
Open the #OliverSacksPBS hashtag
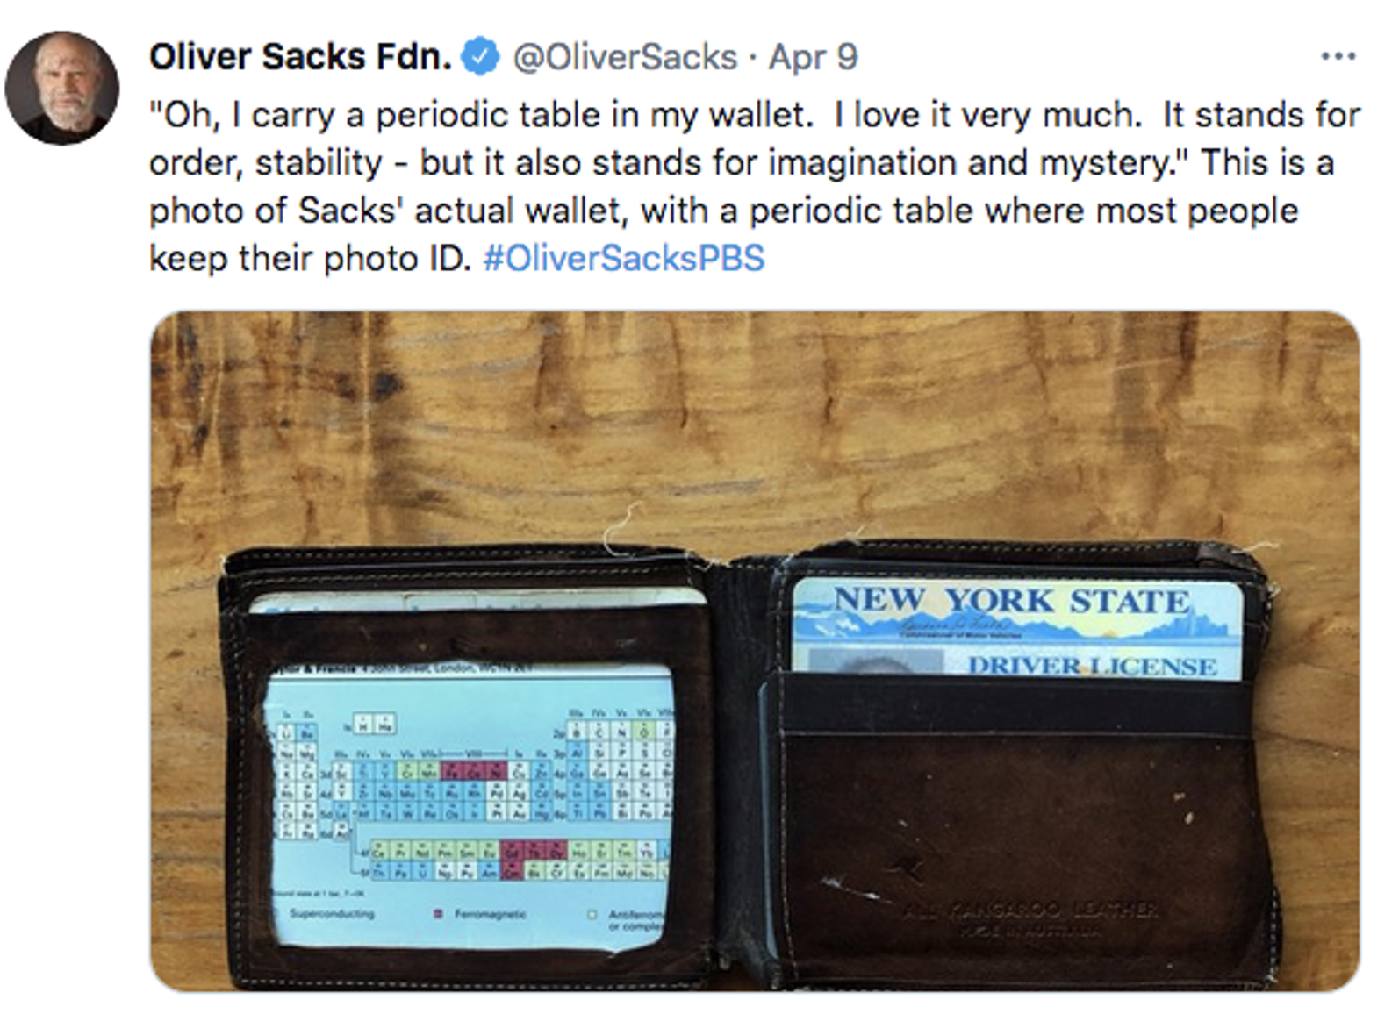coord(624,259)
